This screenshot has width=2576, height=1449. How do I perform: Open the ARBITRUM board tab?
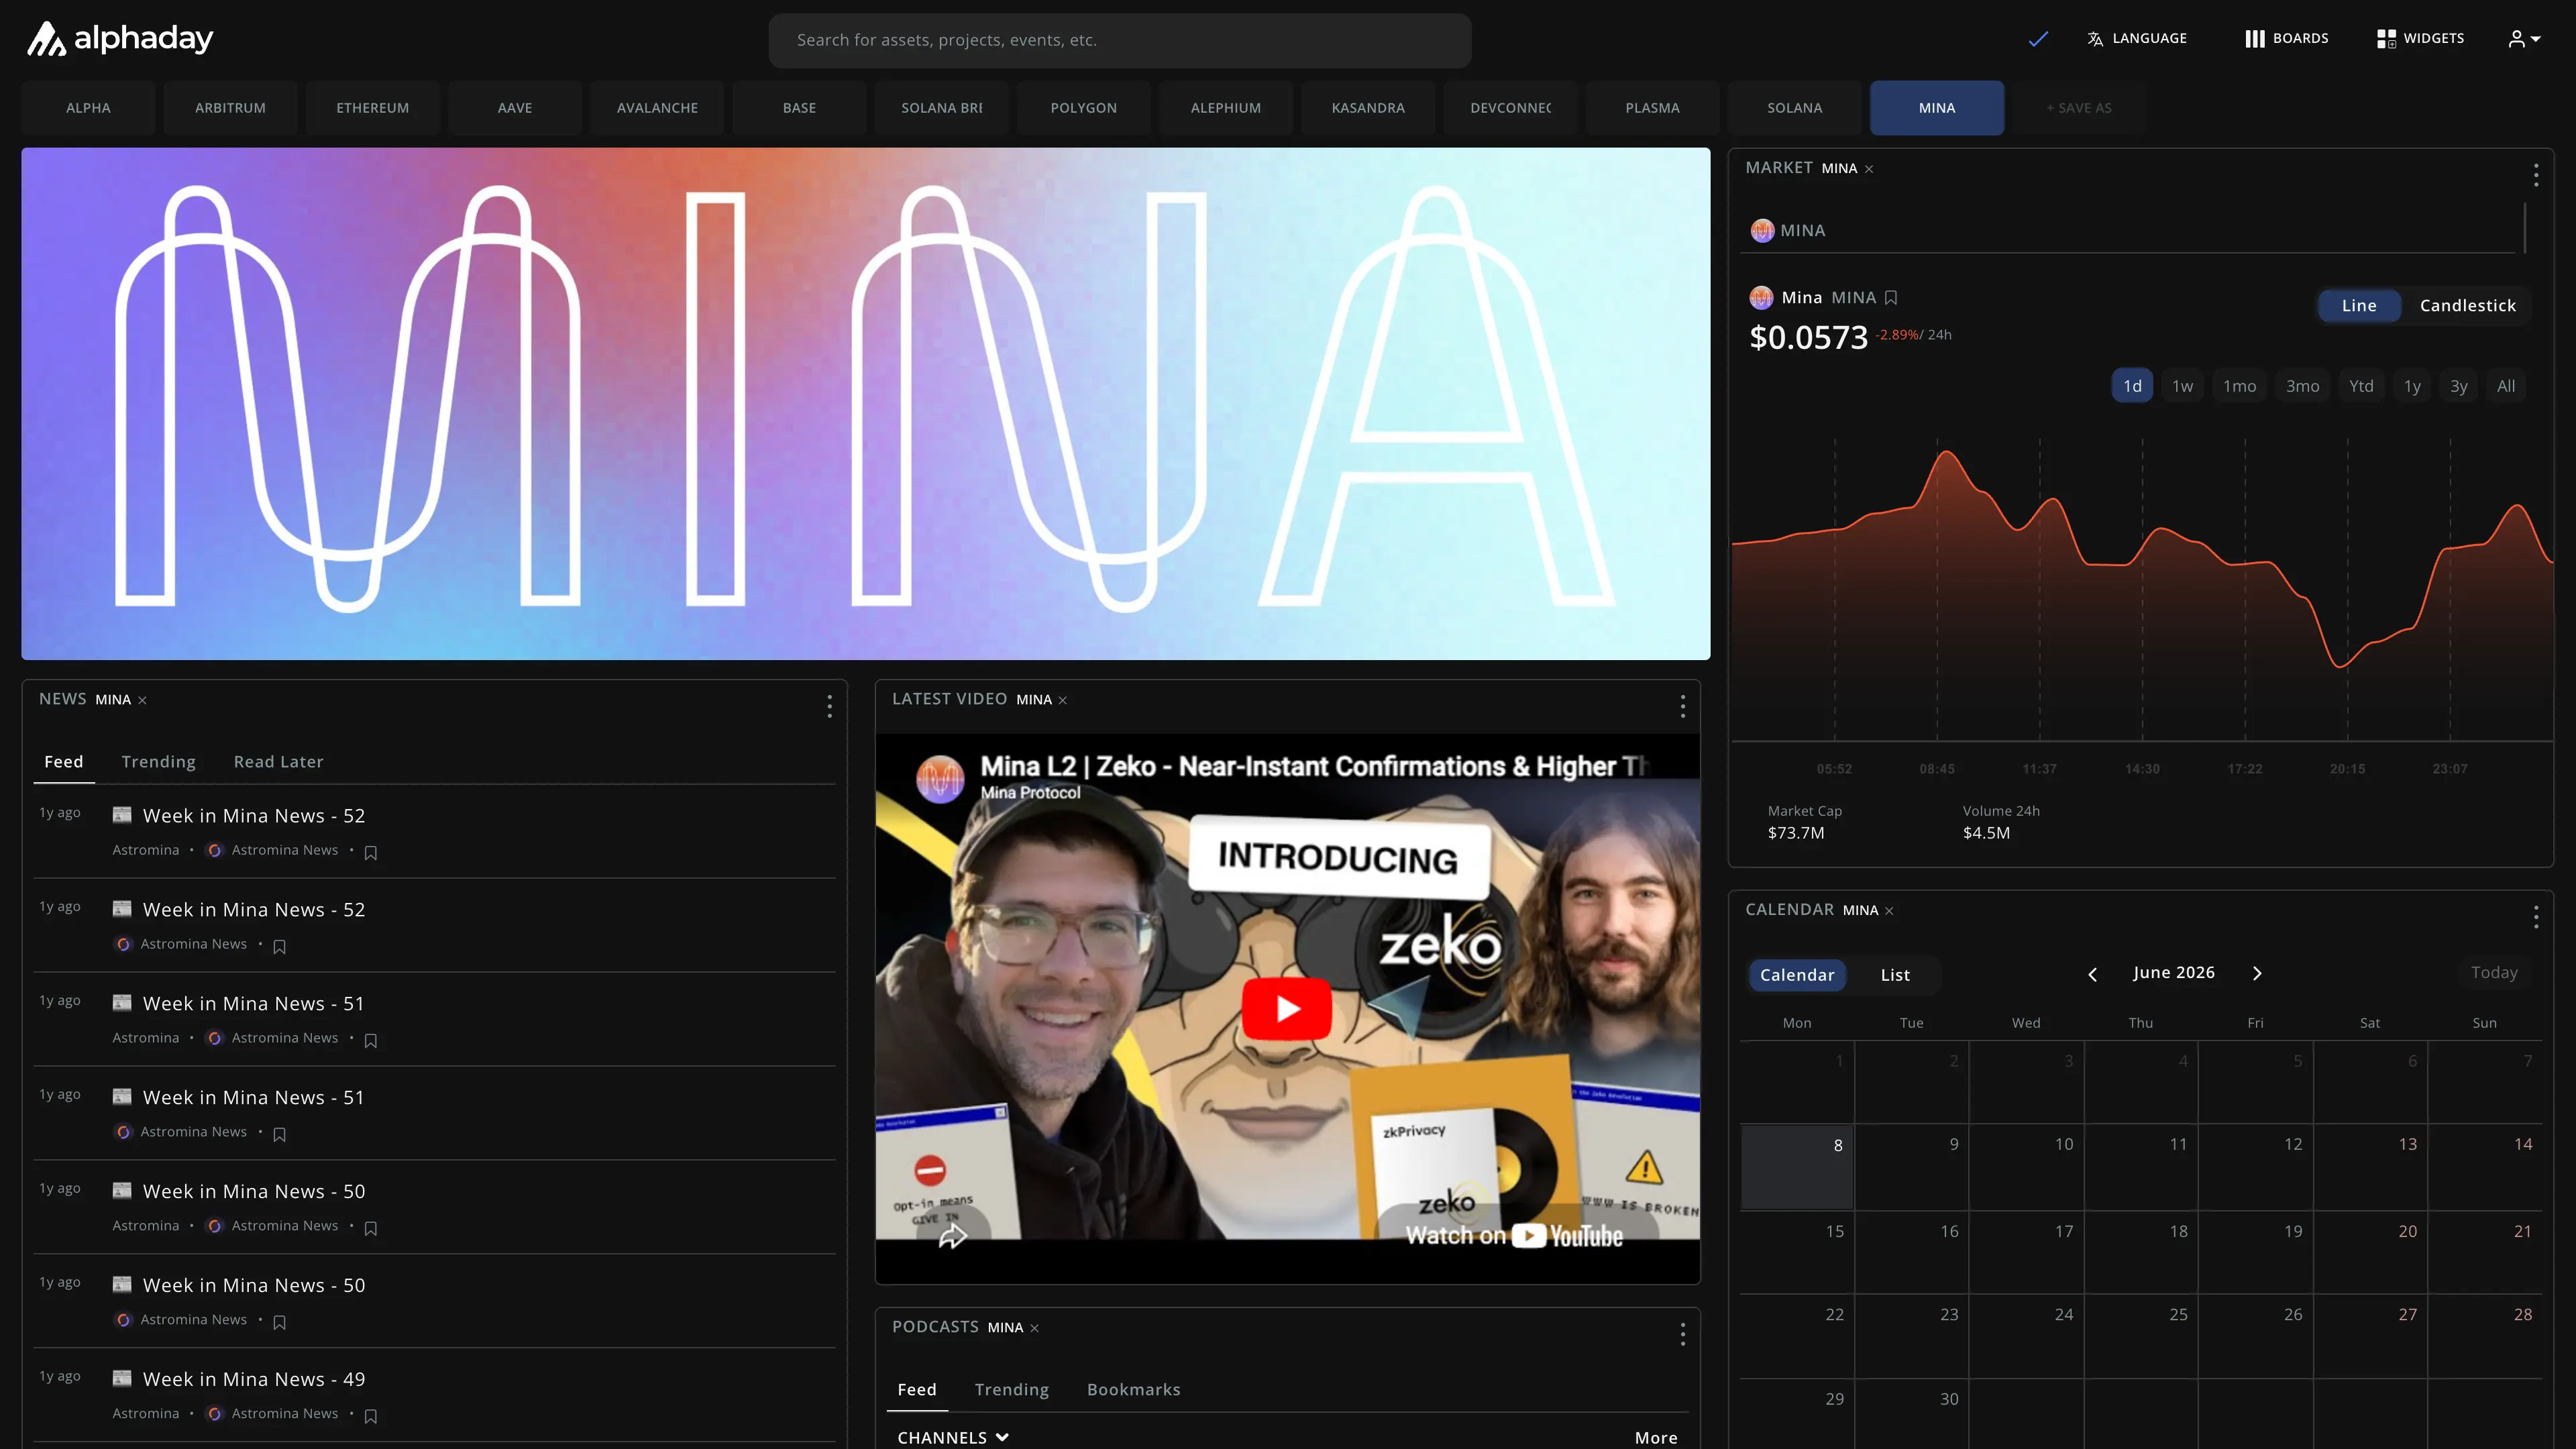(x=230, y=108)
